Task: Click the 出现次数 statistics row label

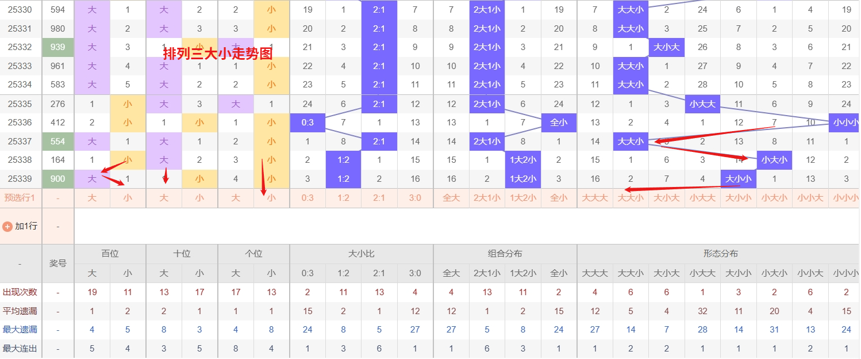Action: point(20,292)
